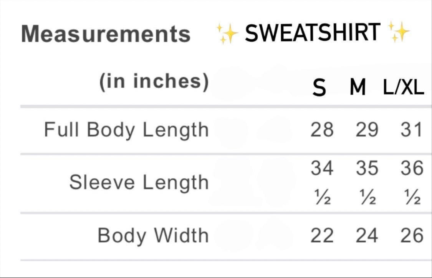Select the S size column header

(x=319, y=89)
